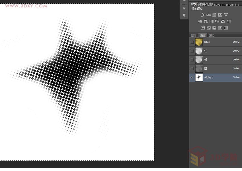Add a Posterize adjustment
The width and height of the screenshot is (242, 171).
(208, 28)
